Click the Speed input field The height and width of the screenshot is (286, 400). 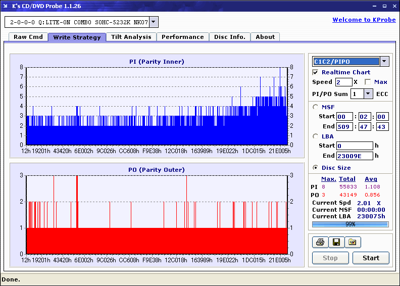(x=343, y=82)
